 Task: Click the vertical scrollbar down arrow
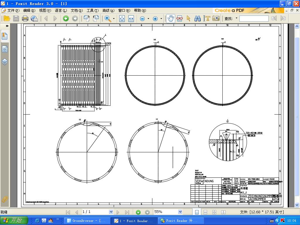tap(297, 205)
